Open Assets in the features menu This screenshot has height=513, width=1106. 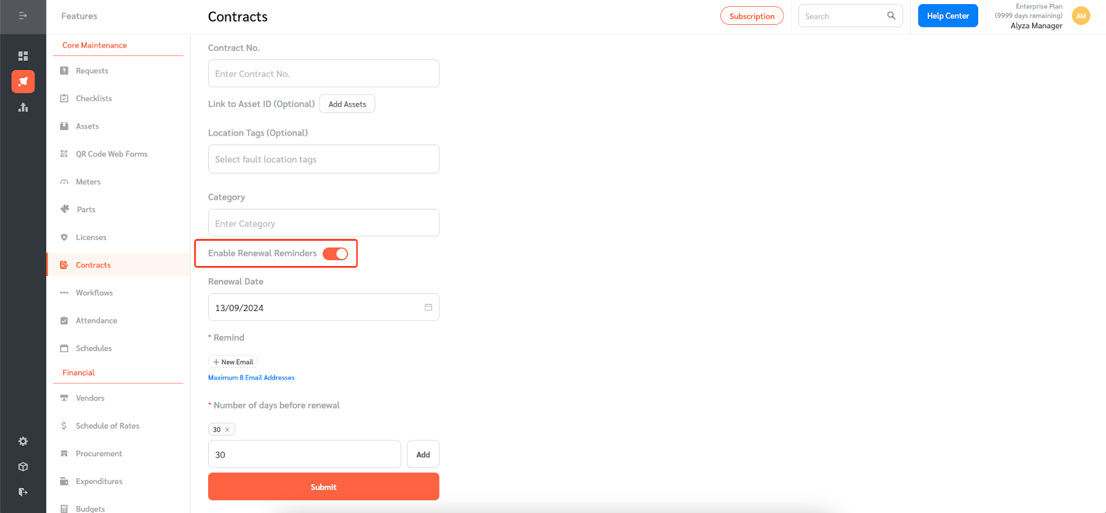(87, 126)
